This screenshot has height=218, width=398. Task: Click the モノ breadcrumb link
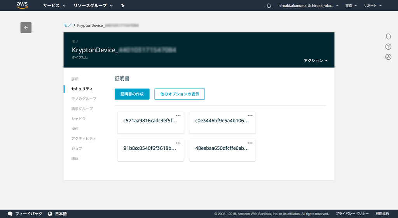67,25
